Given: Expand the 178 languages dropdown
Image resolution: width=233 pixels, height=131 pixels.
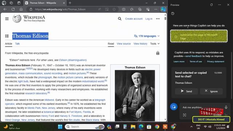Looking at the screenshot, I should point(147,36).
